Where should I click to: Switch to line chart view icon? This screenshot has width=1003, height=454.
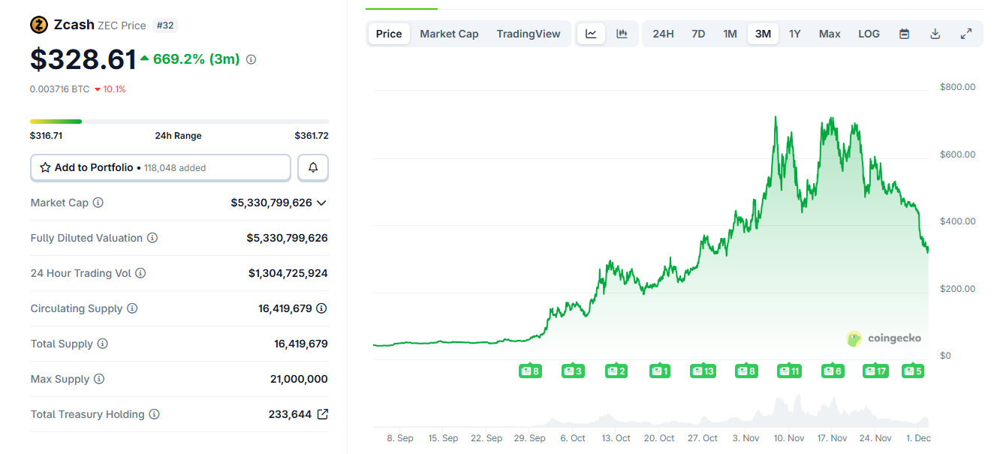point(591,34)
